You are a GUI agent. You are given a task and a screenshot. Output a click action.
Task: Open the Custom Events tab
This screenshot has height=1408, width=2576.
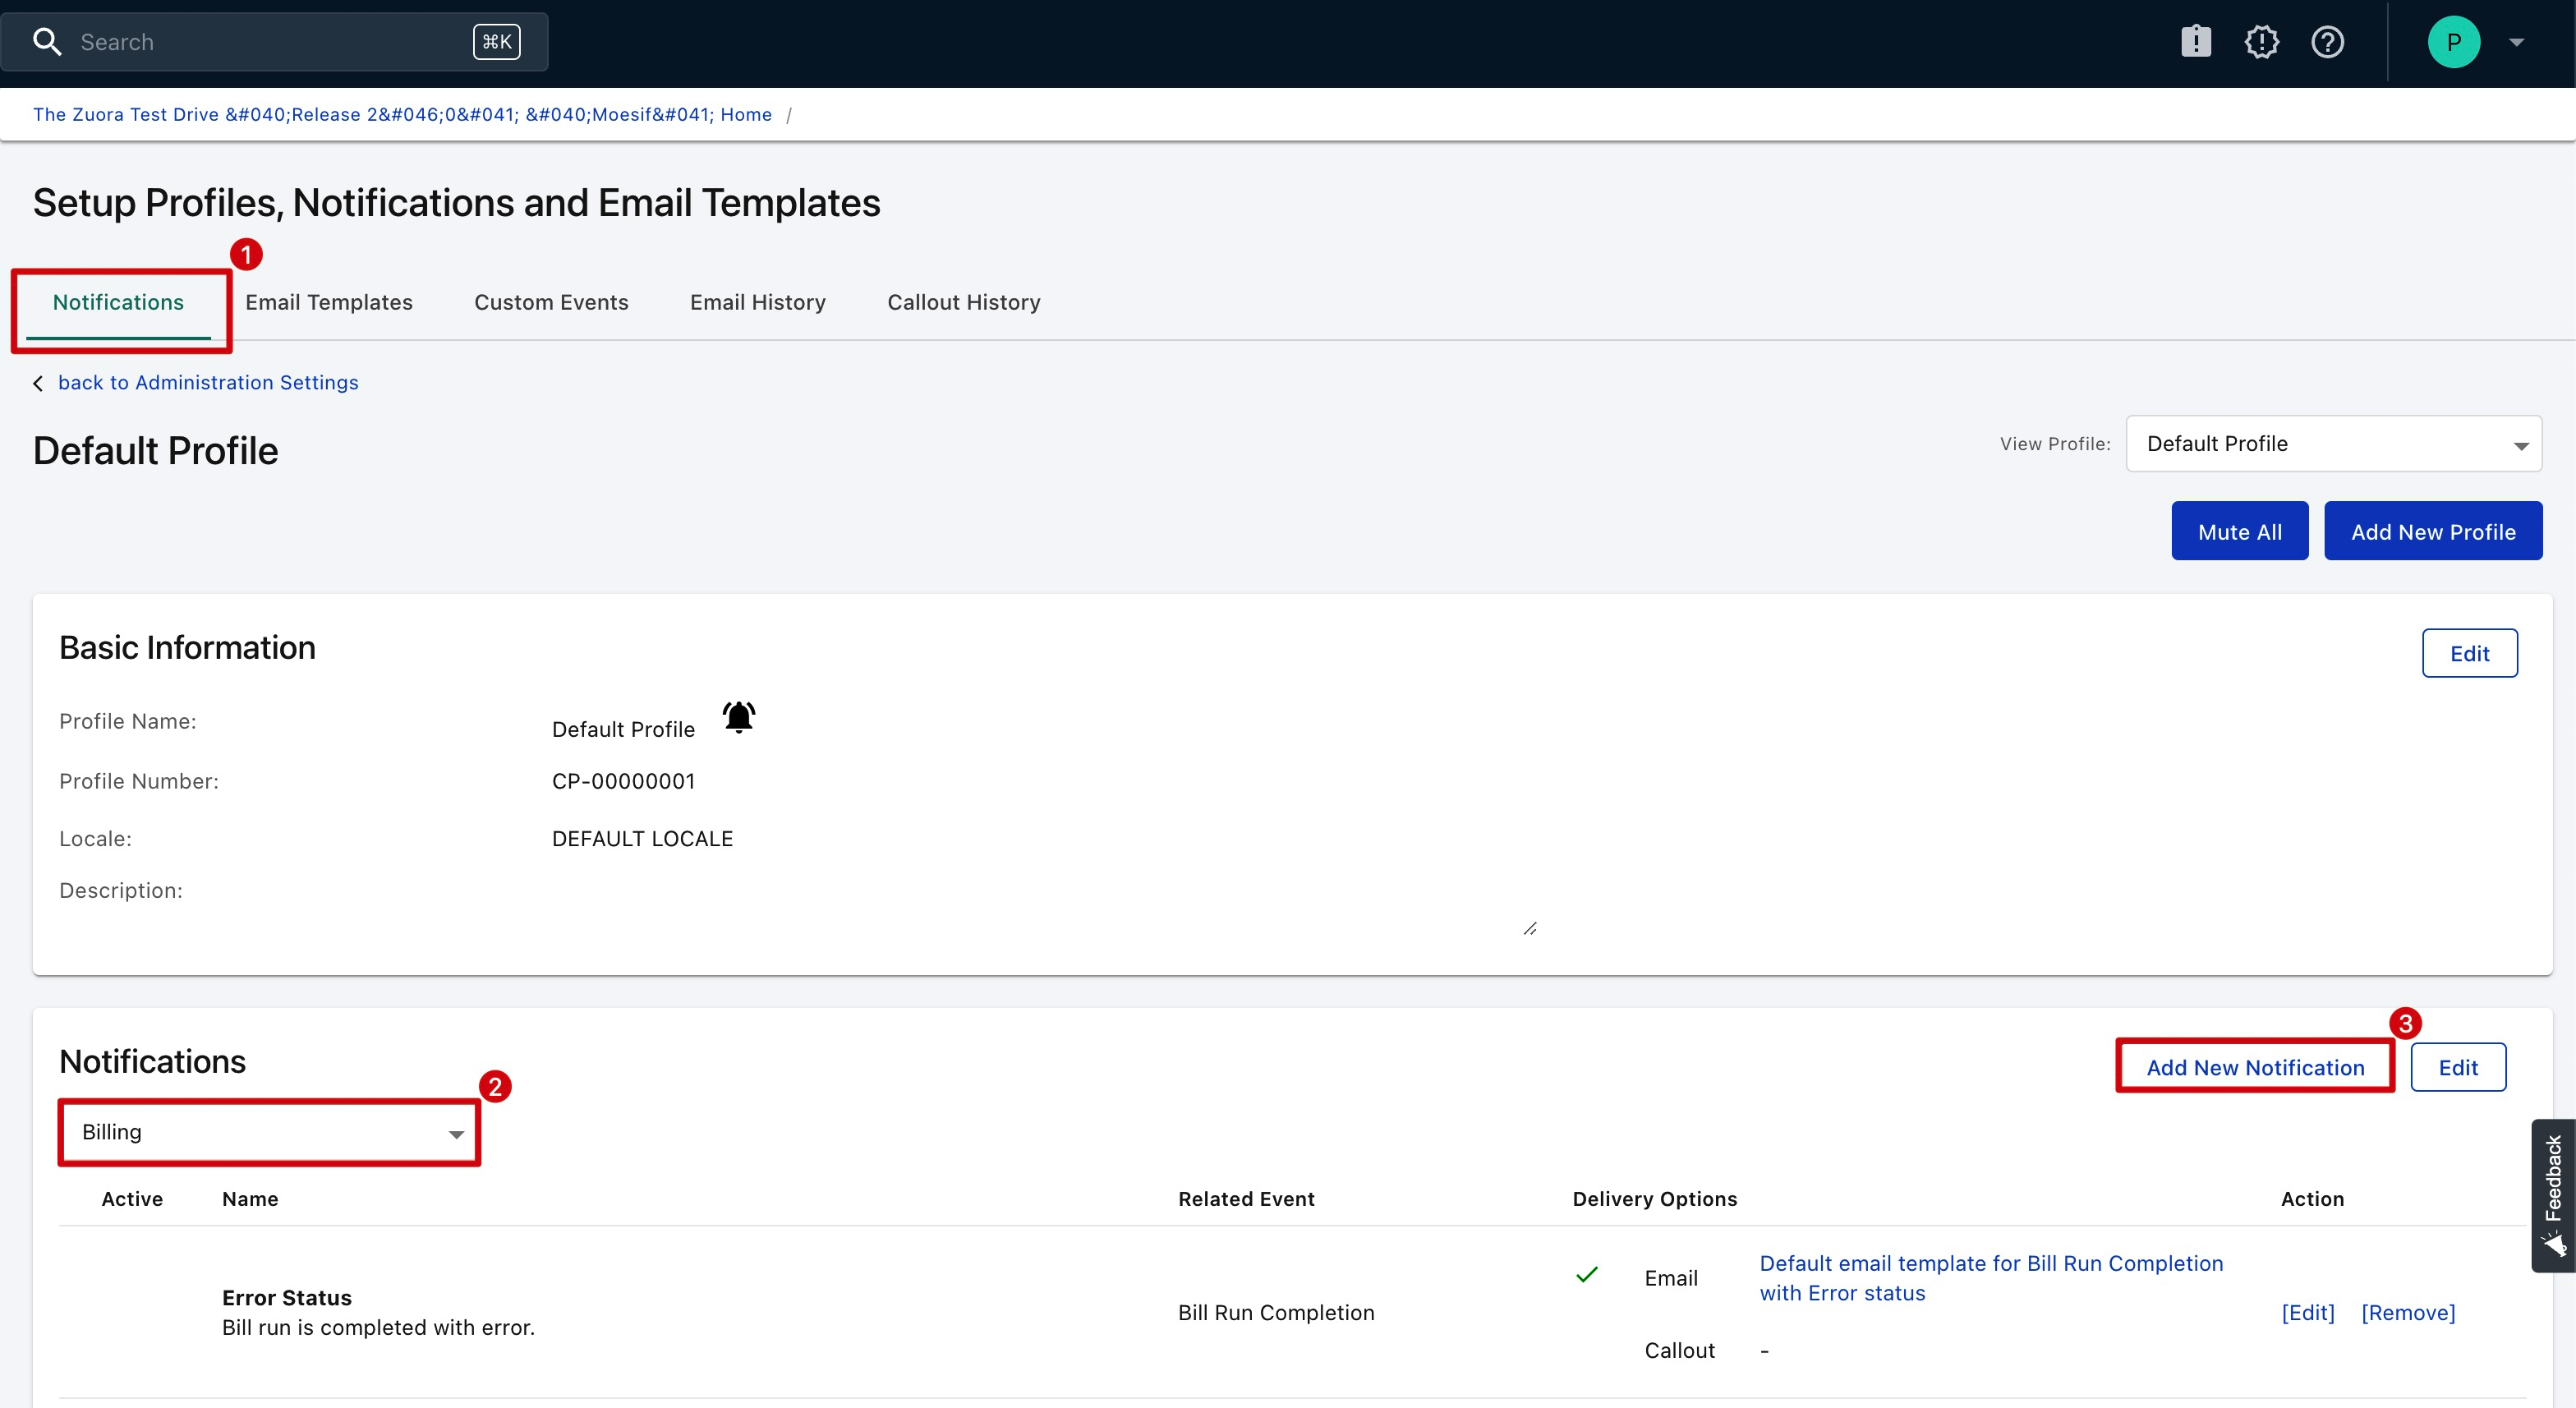(551, 302)
